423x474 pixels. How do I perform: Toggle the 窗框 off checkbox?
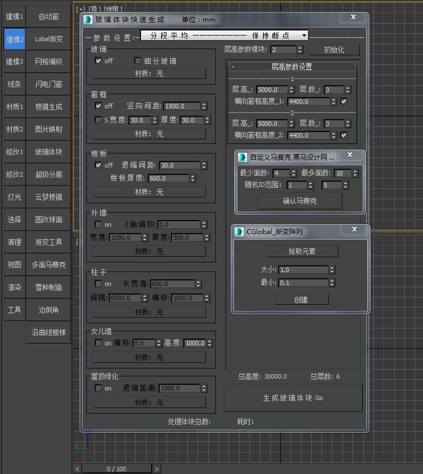(98, 106)
